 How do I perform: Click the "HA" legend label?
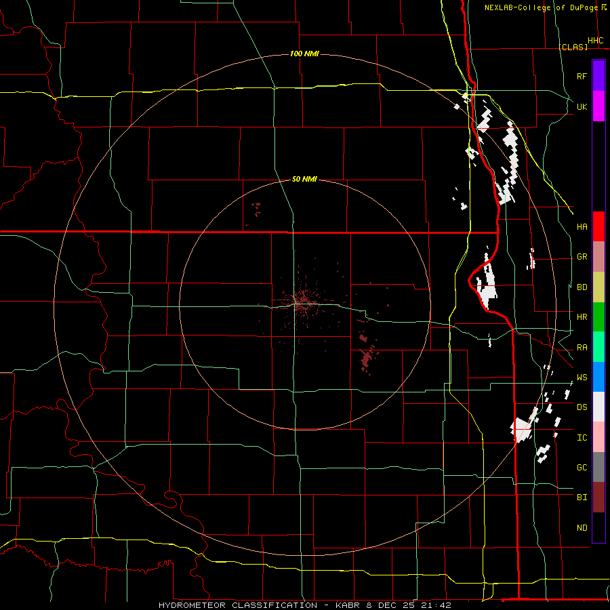[582, 227]
